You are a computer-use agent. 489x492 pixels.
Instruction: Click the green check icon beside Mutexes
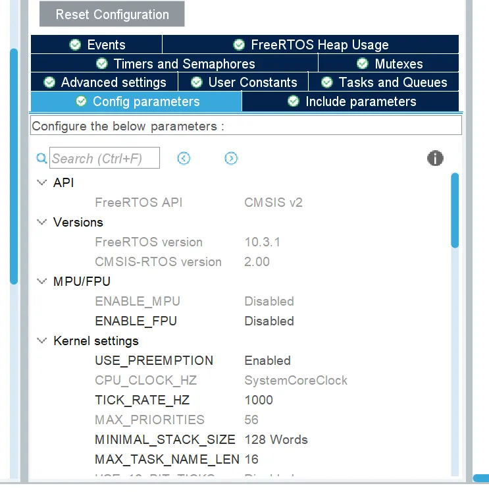coord(363,64)
